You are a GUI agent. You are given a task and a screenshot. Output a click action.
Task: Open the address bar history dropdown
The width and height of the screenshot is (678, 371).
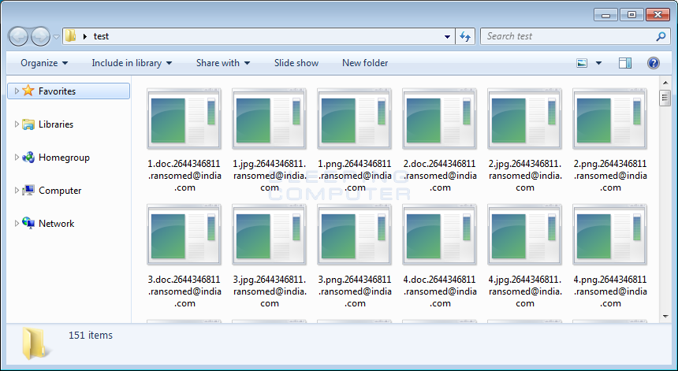coord(447,36)
